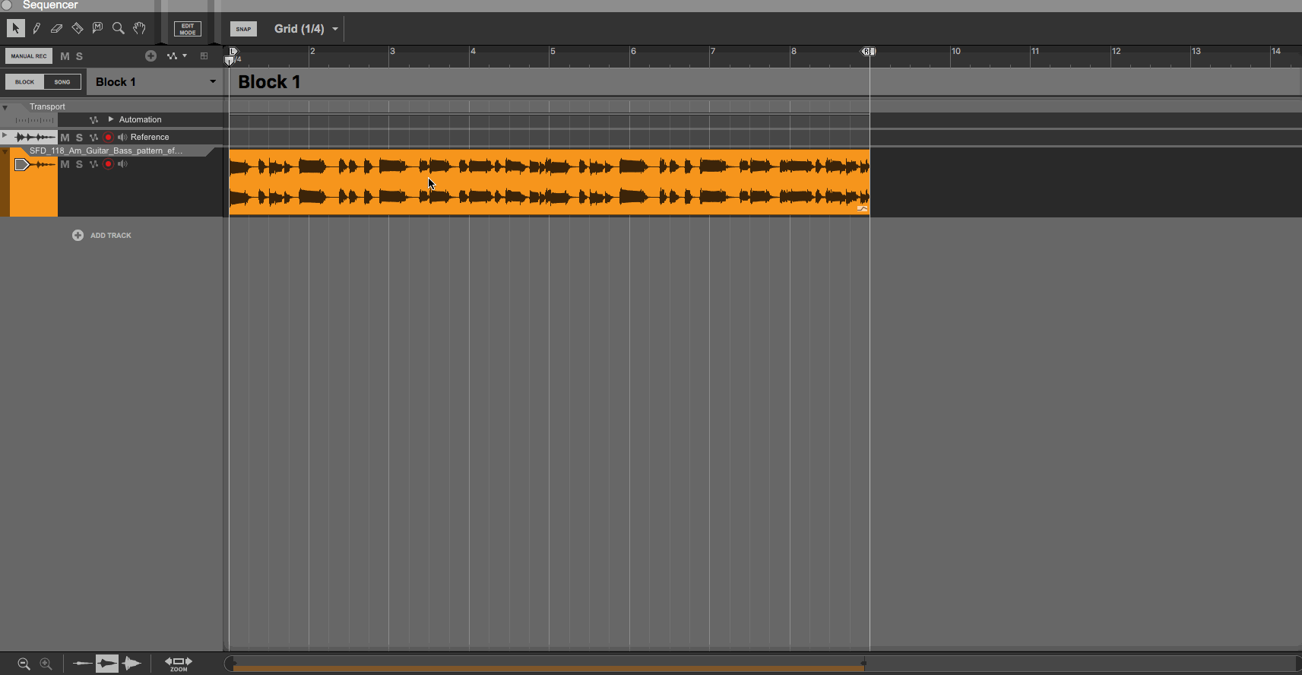
Task: Click the right loop locator (R) marker
Action: pos(868,51)
